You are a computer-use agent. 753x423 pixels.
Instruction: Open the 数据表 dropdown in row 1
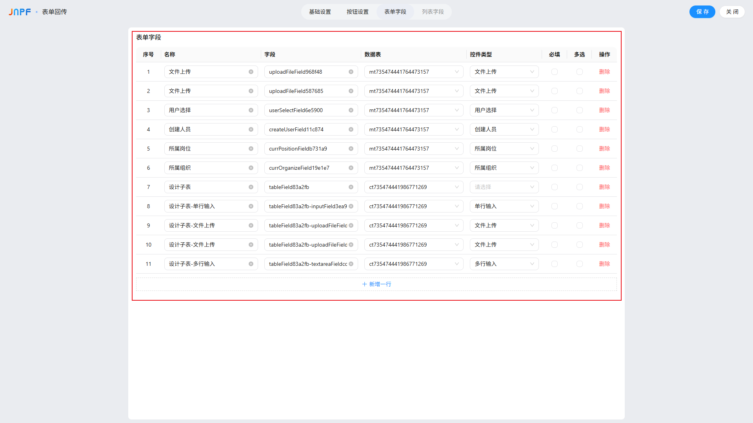(x=413, y=72)
